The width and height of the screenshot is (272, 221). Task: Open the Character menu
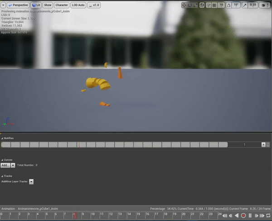pyautogui.click(x=62, y=5)
